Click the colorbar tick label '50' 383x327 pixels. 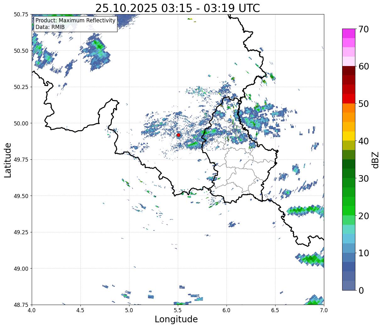(x=364, y=104)
